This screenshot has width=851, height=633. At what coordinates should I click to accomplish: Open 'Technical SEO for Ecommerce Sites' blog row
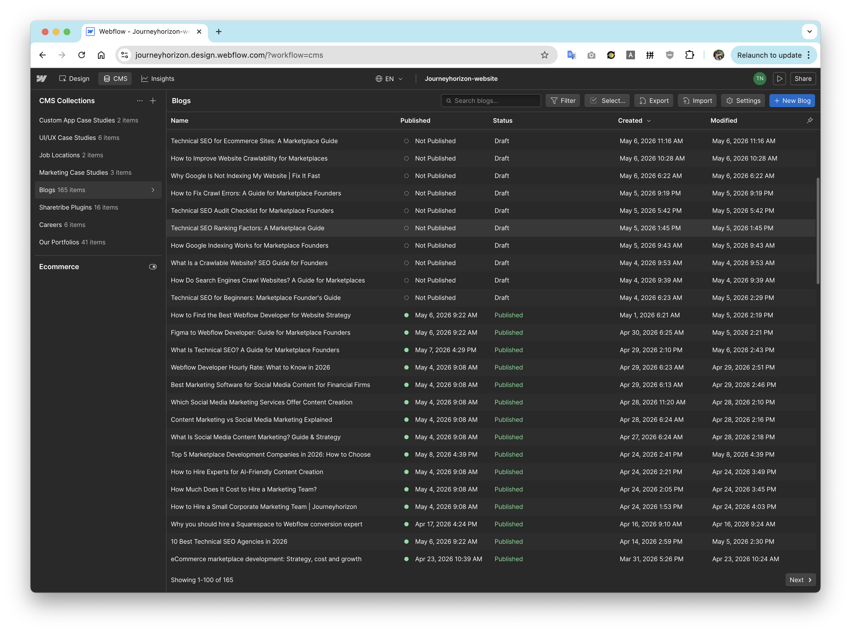[x=491, y=141]
